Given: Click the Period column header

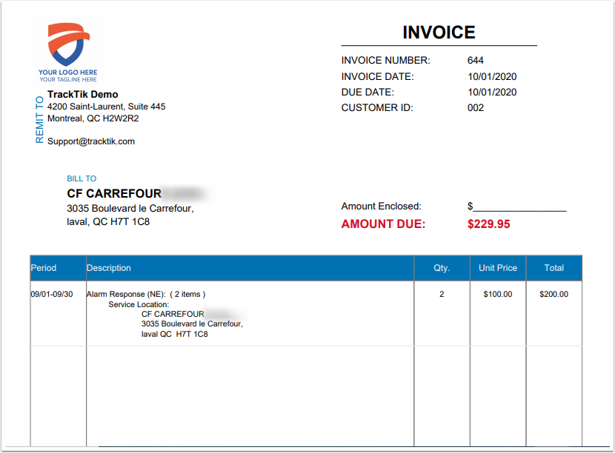Looking at the screenshot, I should 44,268.
